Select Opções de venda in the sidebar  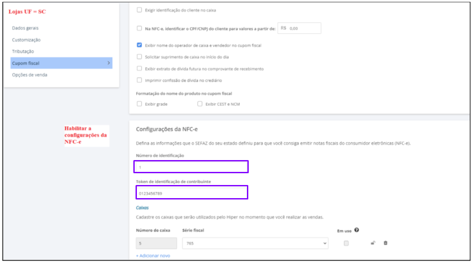[29, 75]
